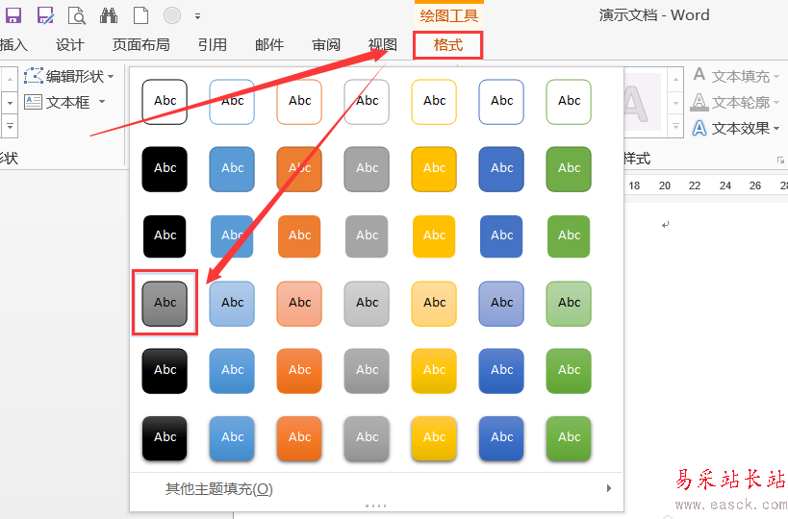The width and height of the screenshot is (788, 519).
Task: Apply fourth-row pale blue style
Action: 232,304
